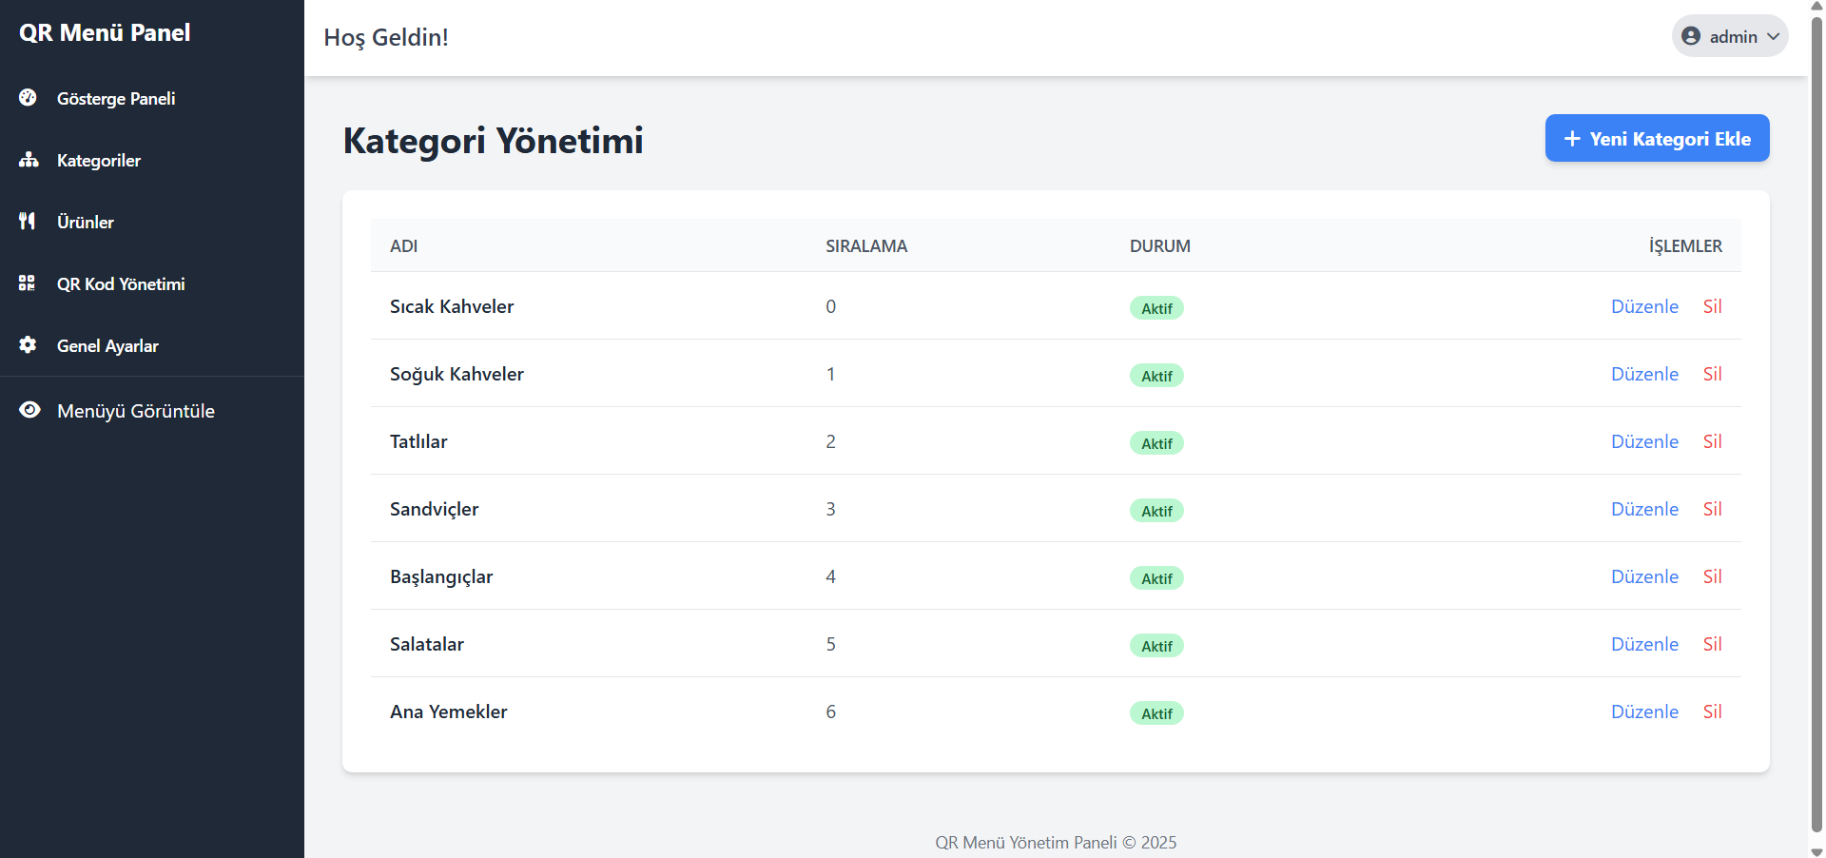Click the Kategoriler sitemap icon
This screenshot has width=1826, height=858.
29,160
